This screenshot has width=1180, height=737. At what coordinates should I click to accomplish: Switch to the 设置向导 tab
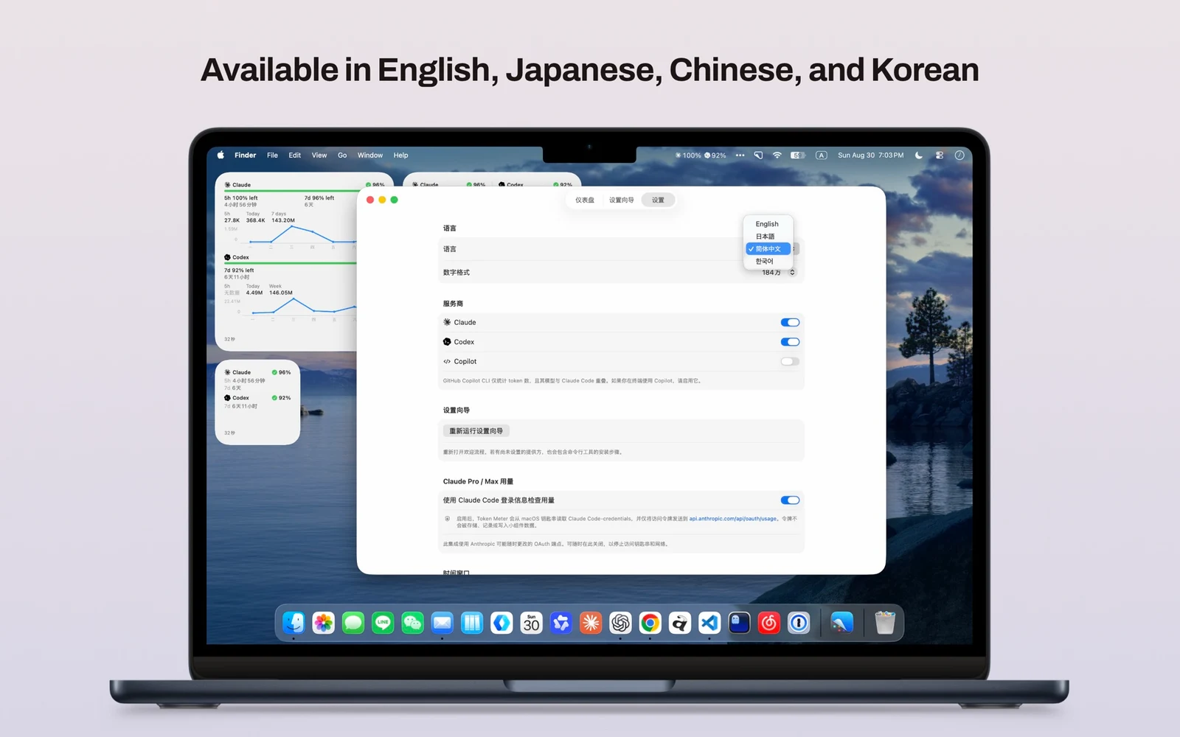pos(621,200)
